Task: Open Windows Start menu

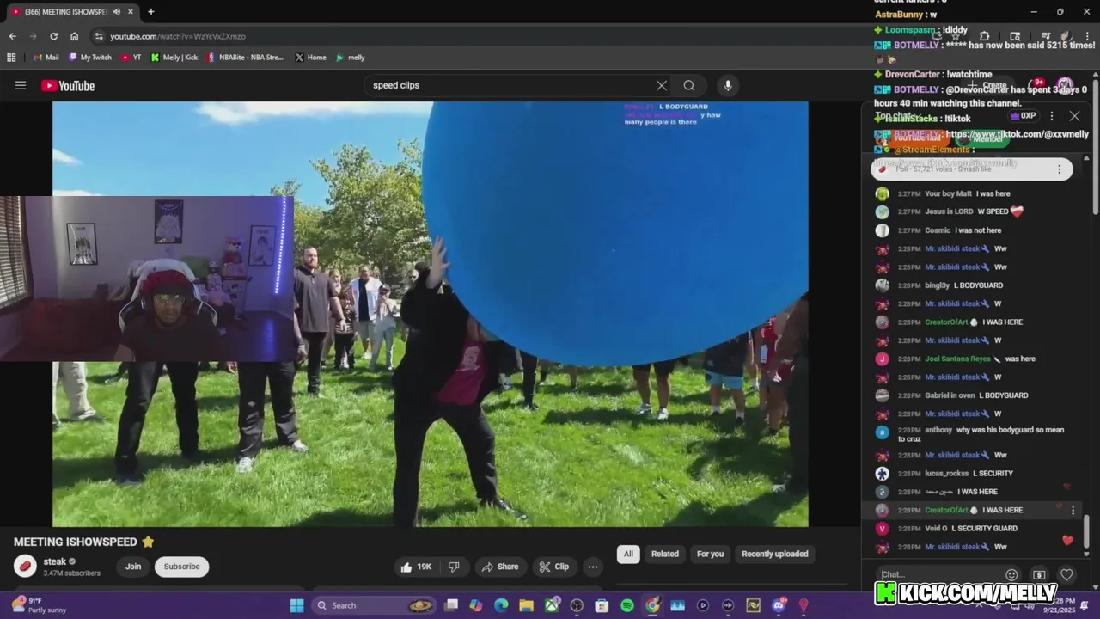Action: (x=296, y=605)
